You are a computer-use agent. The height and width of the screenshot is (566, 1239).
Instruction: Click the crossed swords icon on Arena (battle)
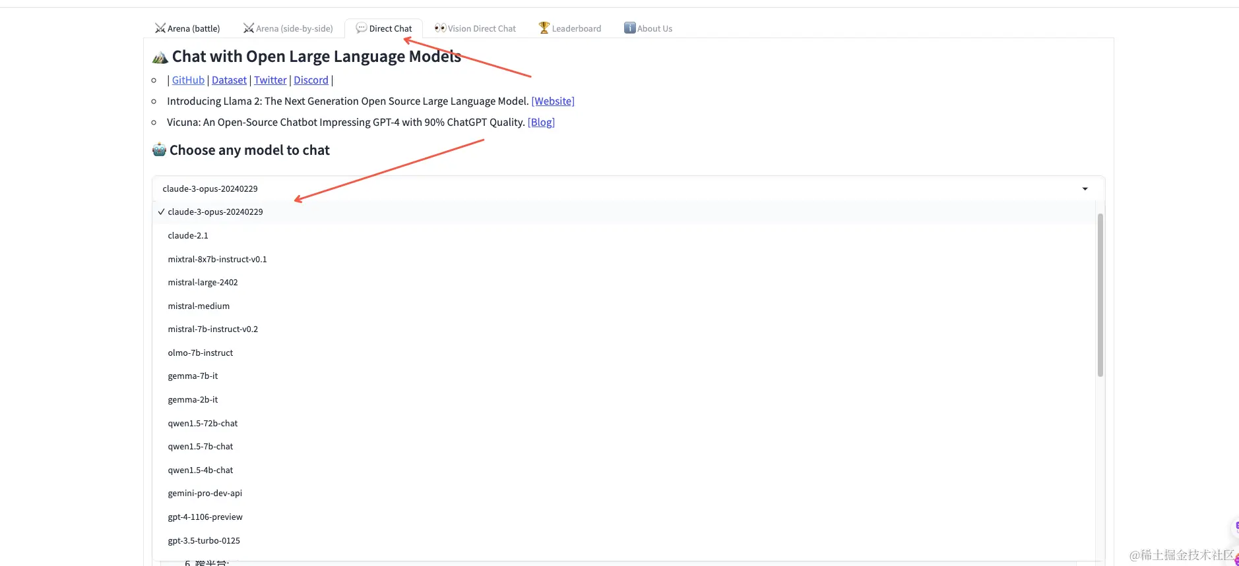pos(160,28)
